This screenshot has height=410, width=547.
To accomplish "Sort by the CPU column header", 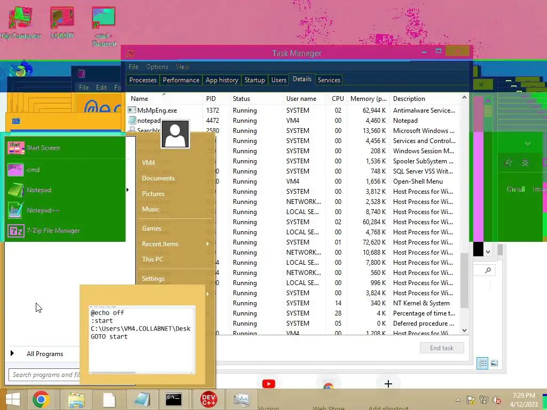I will [x=338, y=99].
